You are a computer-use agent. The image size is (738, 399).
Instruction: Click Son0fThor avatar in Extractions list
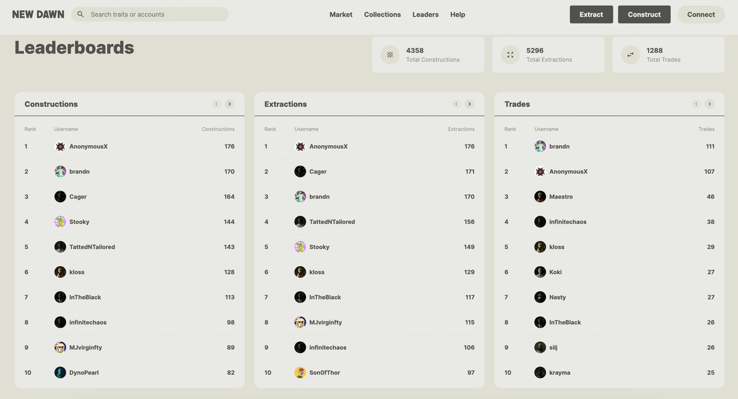pyautogui.click(x=300, y=373)
